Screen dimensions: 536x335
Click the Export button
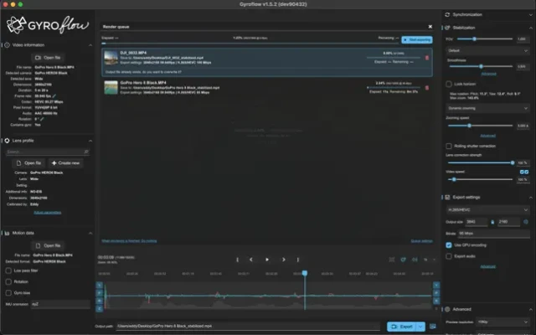coord(401,326)
